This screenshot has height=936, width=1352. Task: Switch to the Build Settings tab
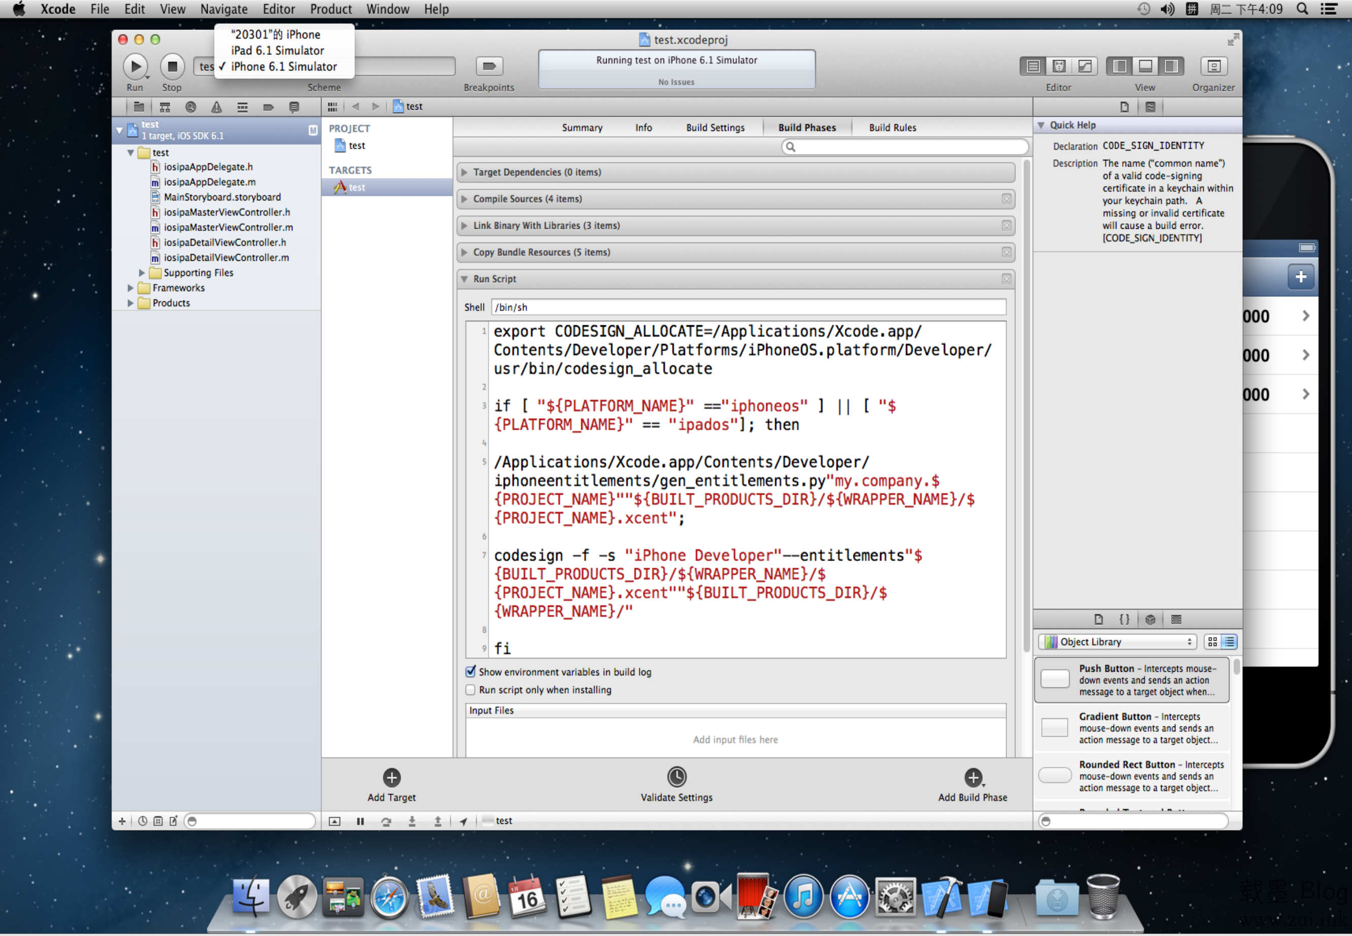point(715,127)
